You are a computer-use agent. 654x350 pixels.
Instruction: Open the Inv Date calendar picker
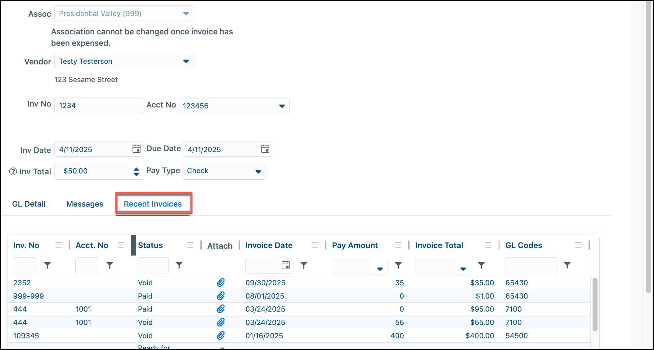pyautogui.click(x=137, y=149)
